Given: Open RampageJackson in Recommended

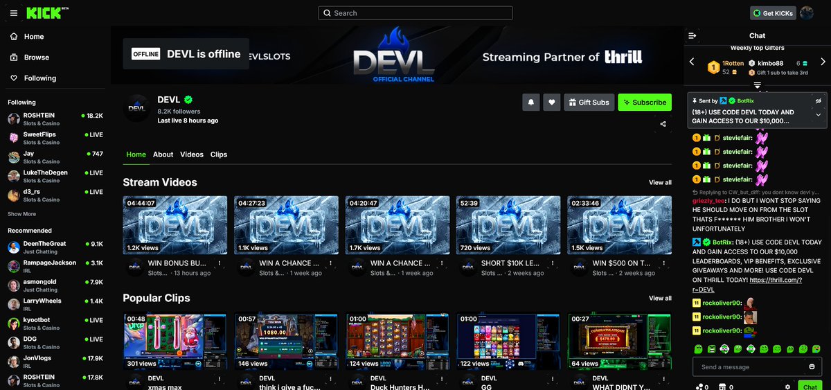Looking at the screenshot, I should click(55, 266).
